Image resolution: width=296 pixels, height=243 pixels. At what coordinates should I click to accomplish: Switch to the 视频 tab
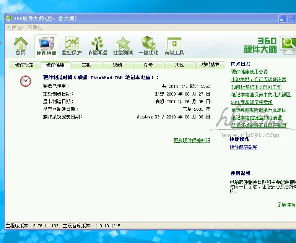pos(117,65)
